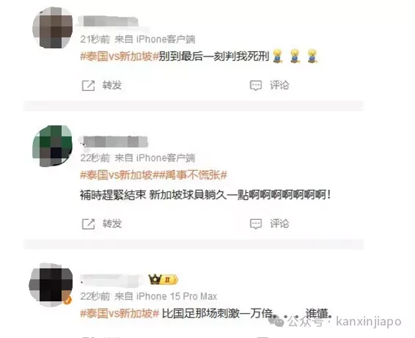Viewport: 415px width, 338px height.
Task: Open #泰国vs新加坡# hashtag in first post
Action: pos(120,56)
